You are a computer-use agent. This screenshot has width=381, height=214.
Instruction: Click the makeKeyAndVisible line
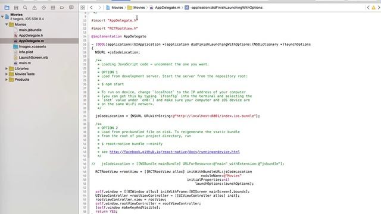[128, 207]
